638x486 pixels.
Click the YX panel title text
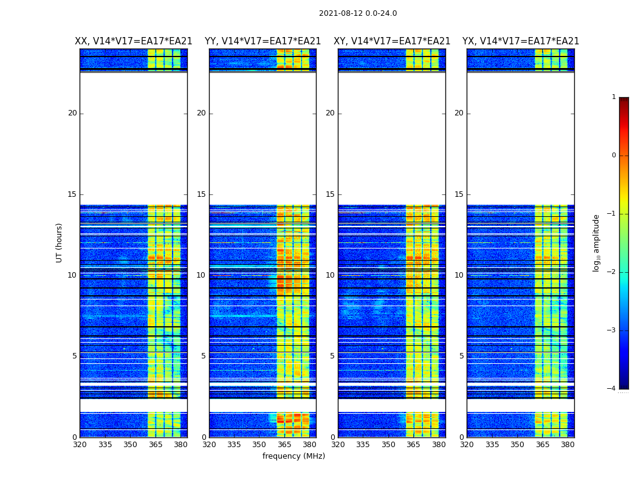pos(521,41)
